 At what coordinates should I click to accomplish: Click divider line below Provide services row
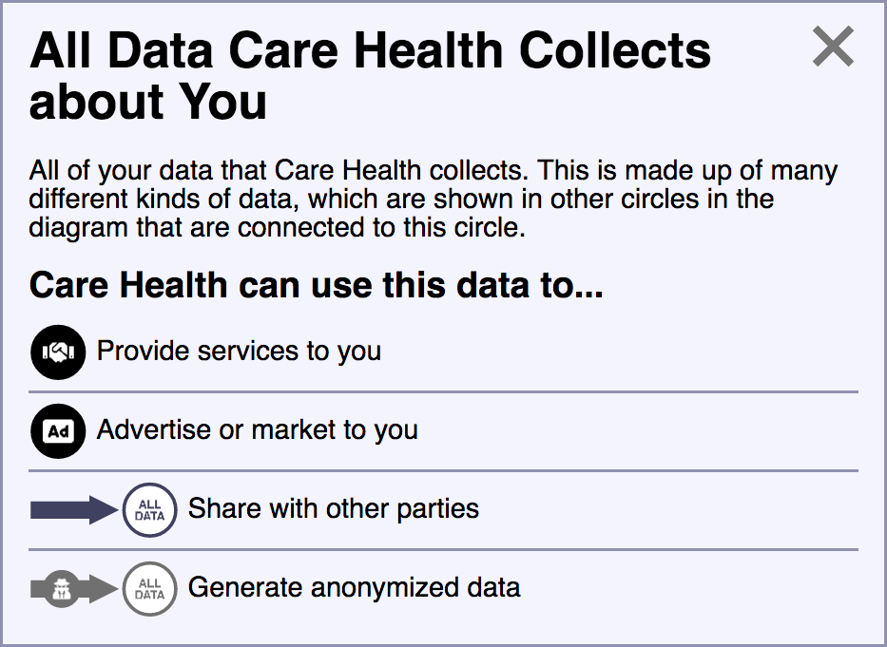click(x=443, y=391)
